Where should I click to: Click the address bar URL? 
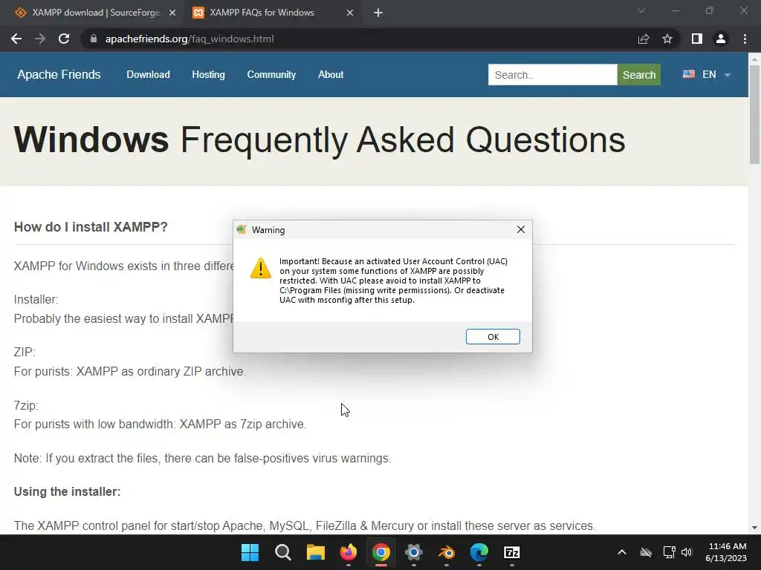point(190,39)
